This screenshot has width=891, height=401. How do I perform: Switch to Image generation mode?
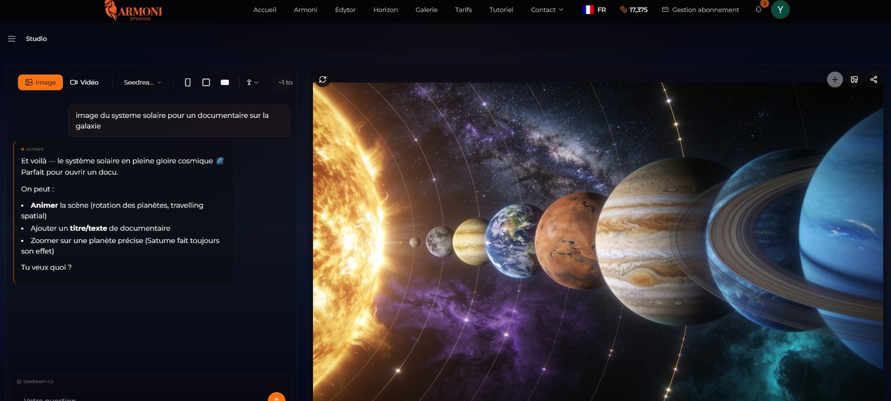(x=40, y=82)
